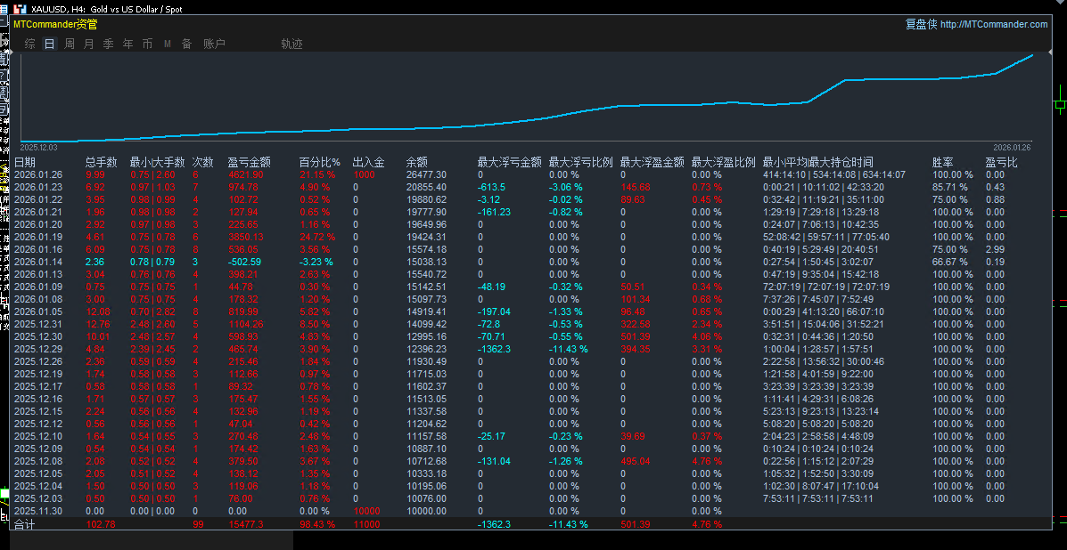Click the MTCommander资管 panel title
Screen dimensions: 1067x550
(55, 24)
